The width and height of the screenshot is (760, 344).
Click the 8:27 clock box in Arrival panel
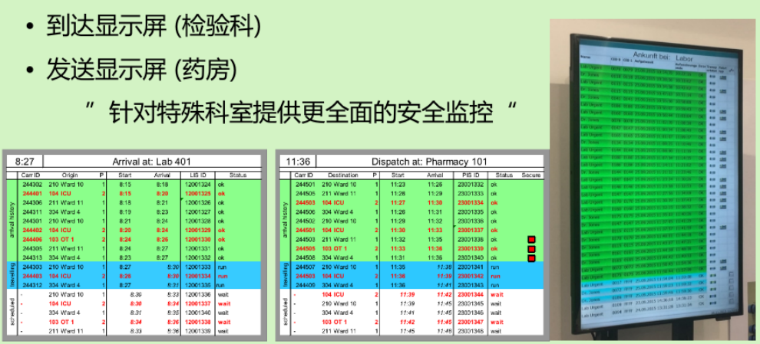24,162
